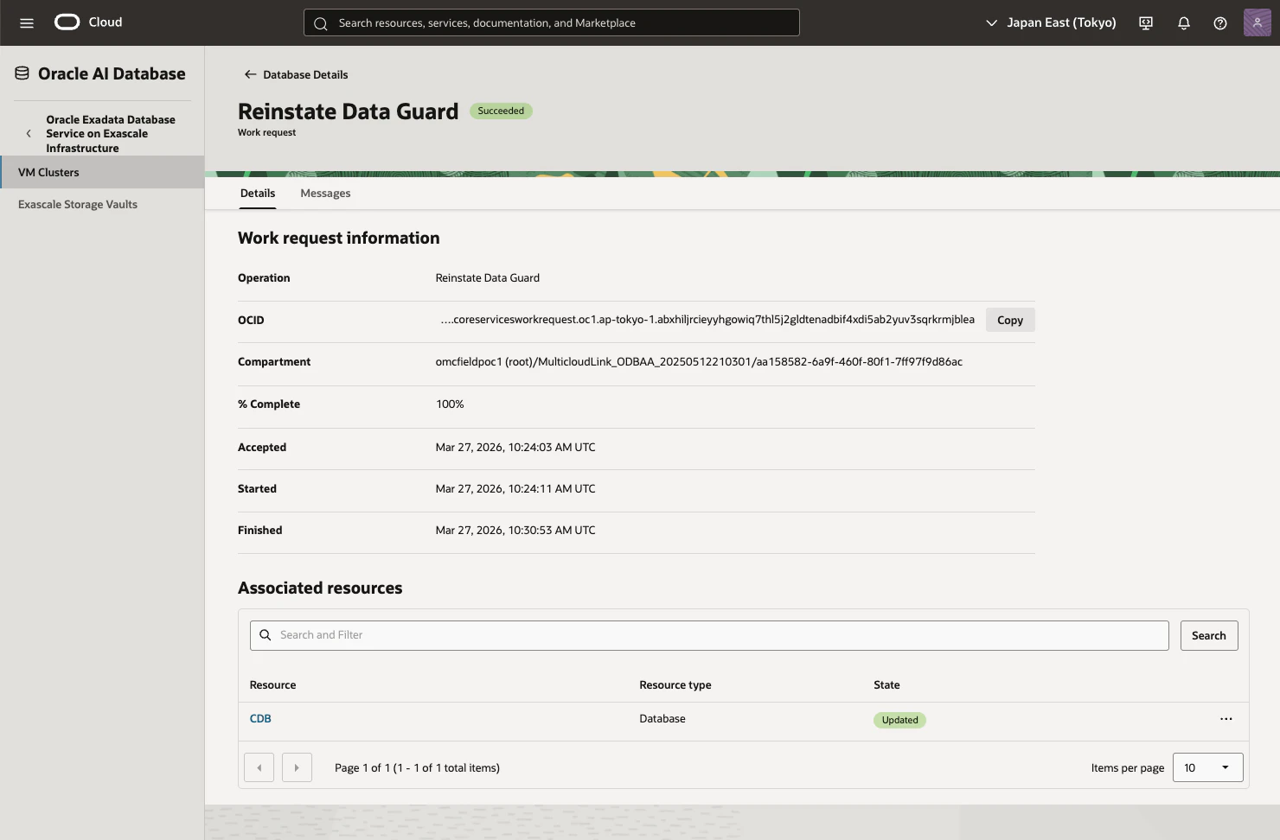Viewport: 1280px width, 840px height.
Task: Go back via the Database Details link
Action: [305, 75]
